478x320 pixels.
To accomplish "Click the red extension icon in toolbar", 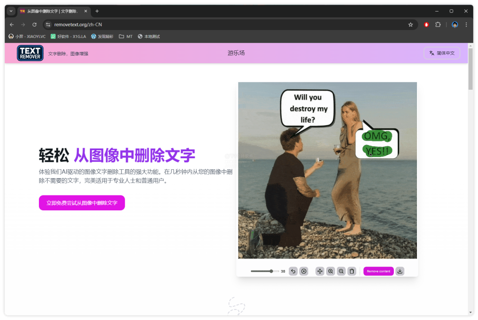I will tap(427, 25).
